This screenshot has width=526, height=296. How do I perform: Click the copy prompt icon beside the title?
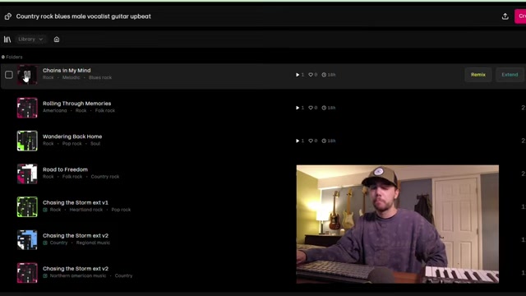[x=7, y=16]
